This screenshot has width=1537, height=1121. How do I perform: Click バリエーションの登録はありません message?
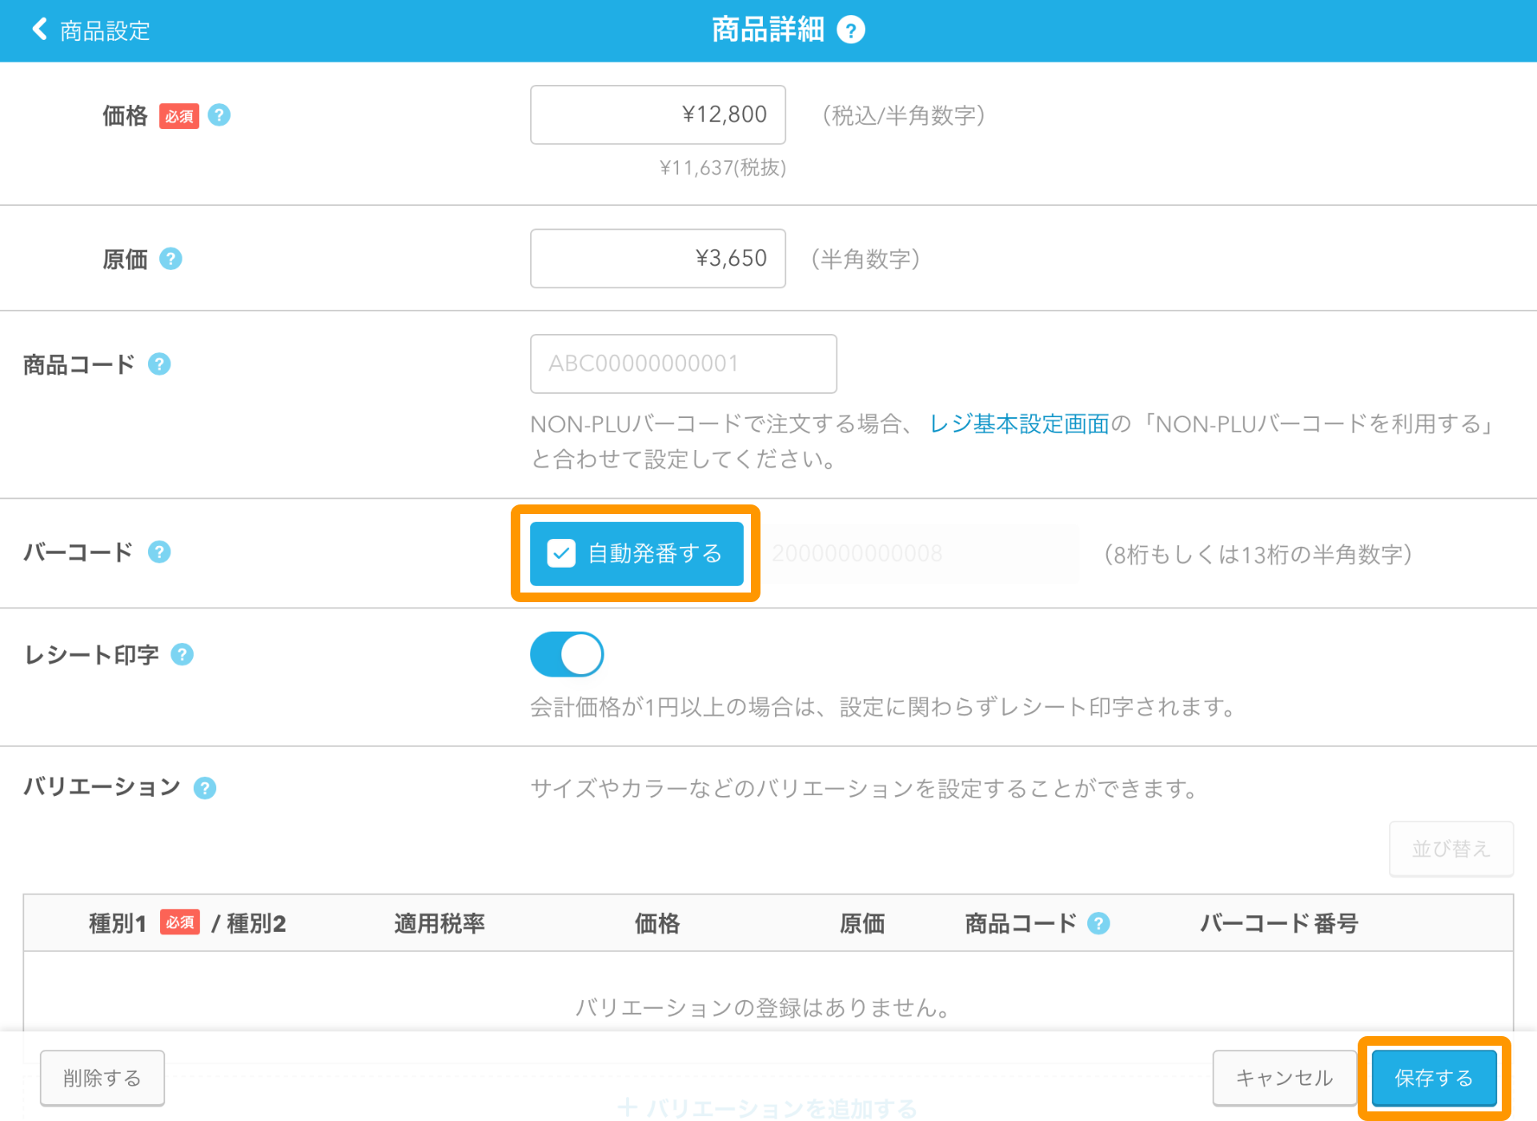click(762, 1007)
